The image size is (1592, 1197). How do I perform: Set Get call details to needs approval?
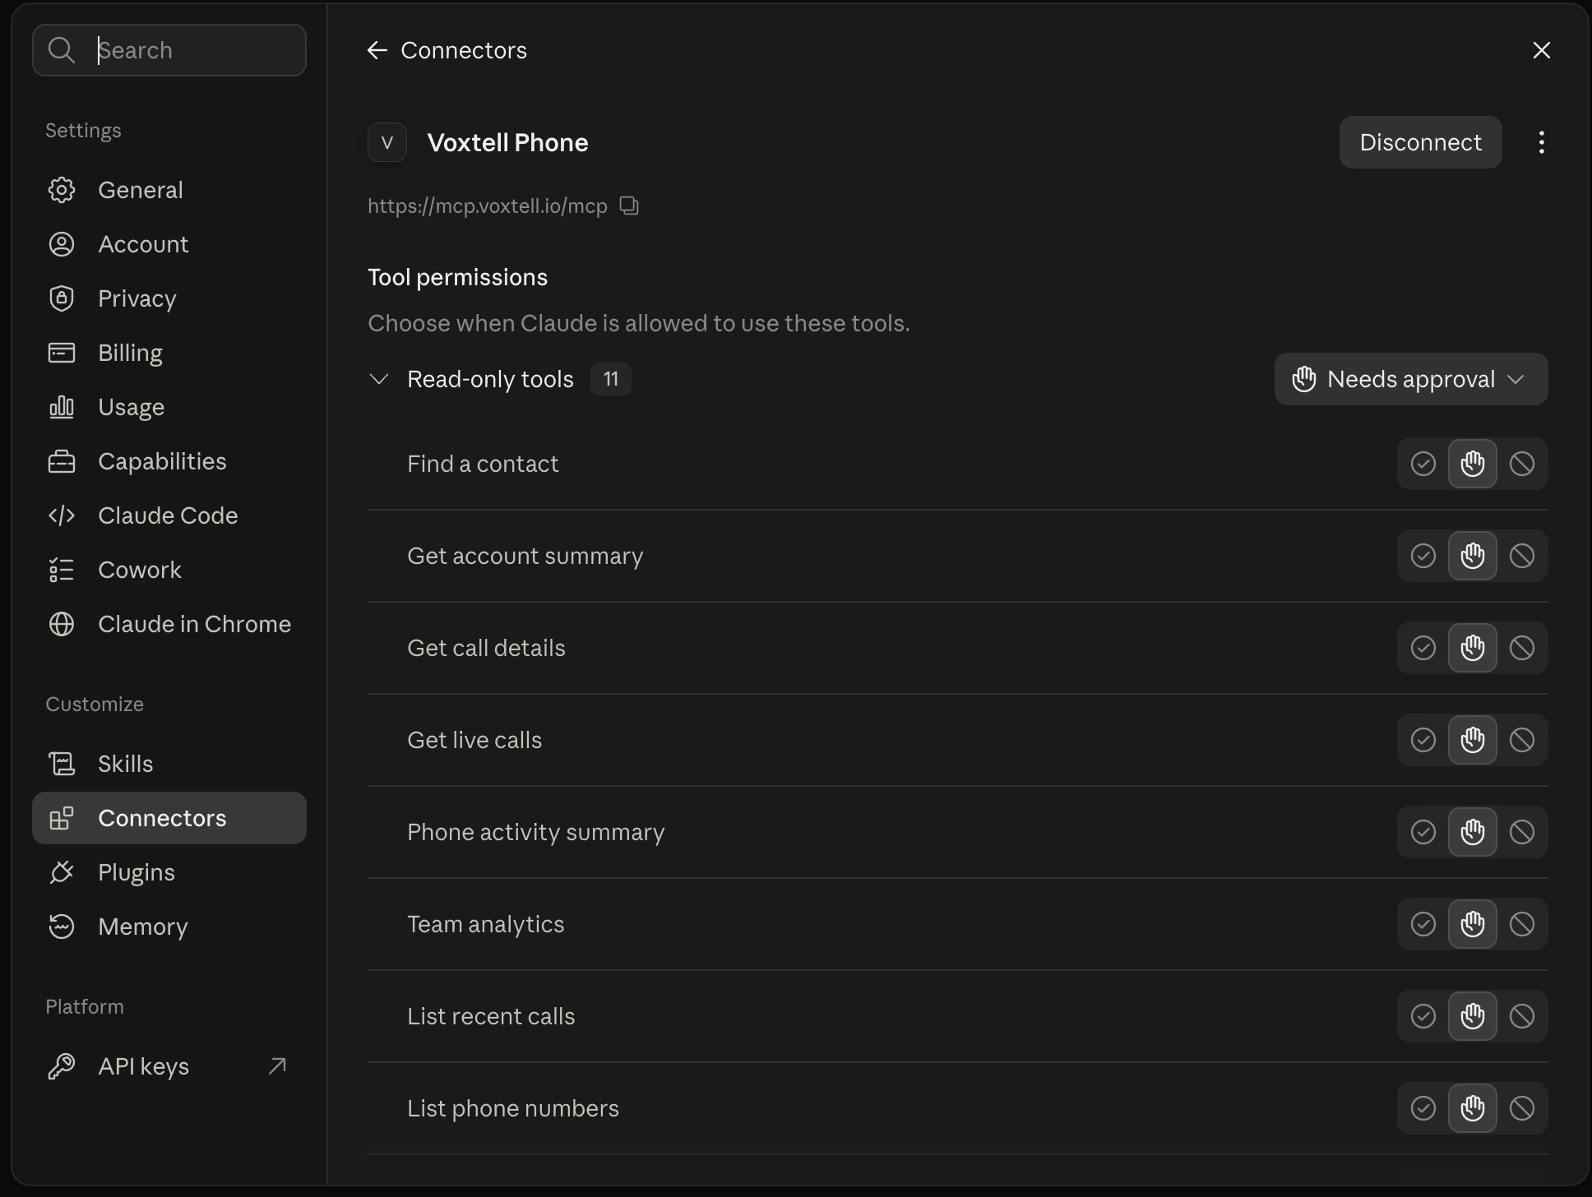click(x=1472, y=648)
